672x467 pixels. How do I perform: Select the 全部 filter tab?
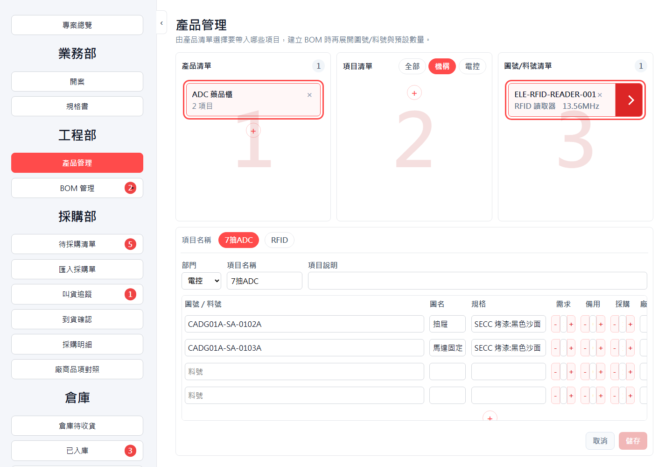pyautogui.click(x=412, y=66)
